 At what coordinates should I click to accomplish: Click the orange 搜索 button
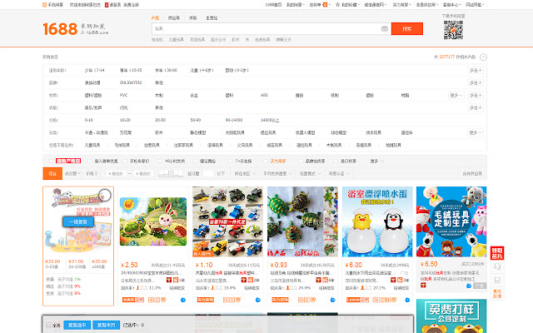coord(407,29)
